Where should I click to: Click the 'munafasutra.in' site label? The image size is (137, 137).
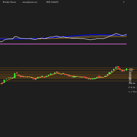click(x=30, y=2)
